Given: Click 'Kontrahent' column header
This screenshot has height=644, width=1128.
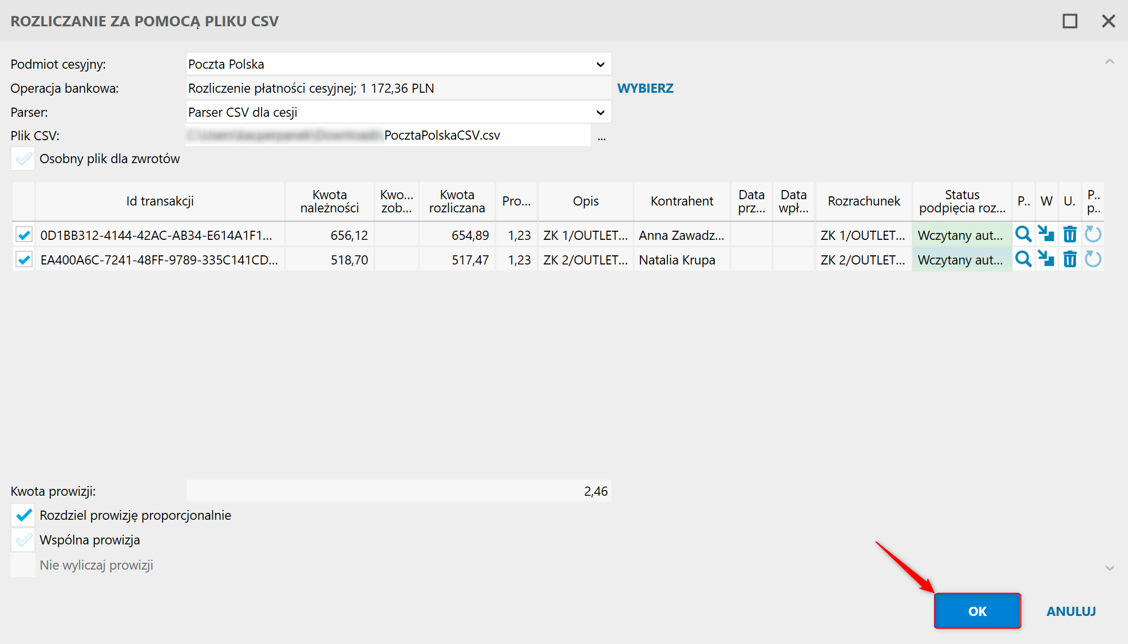Looking at the screenshot, I should click(x=682, y=202).
